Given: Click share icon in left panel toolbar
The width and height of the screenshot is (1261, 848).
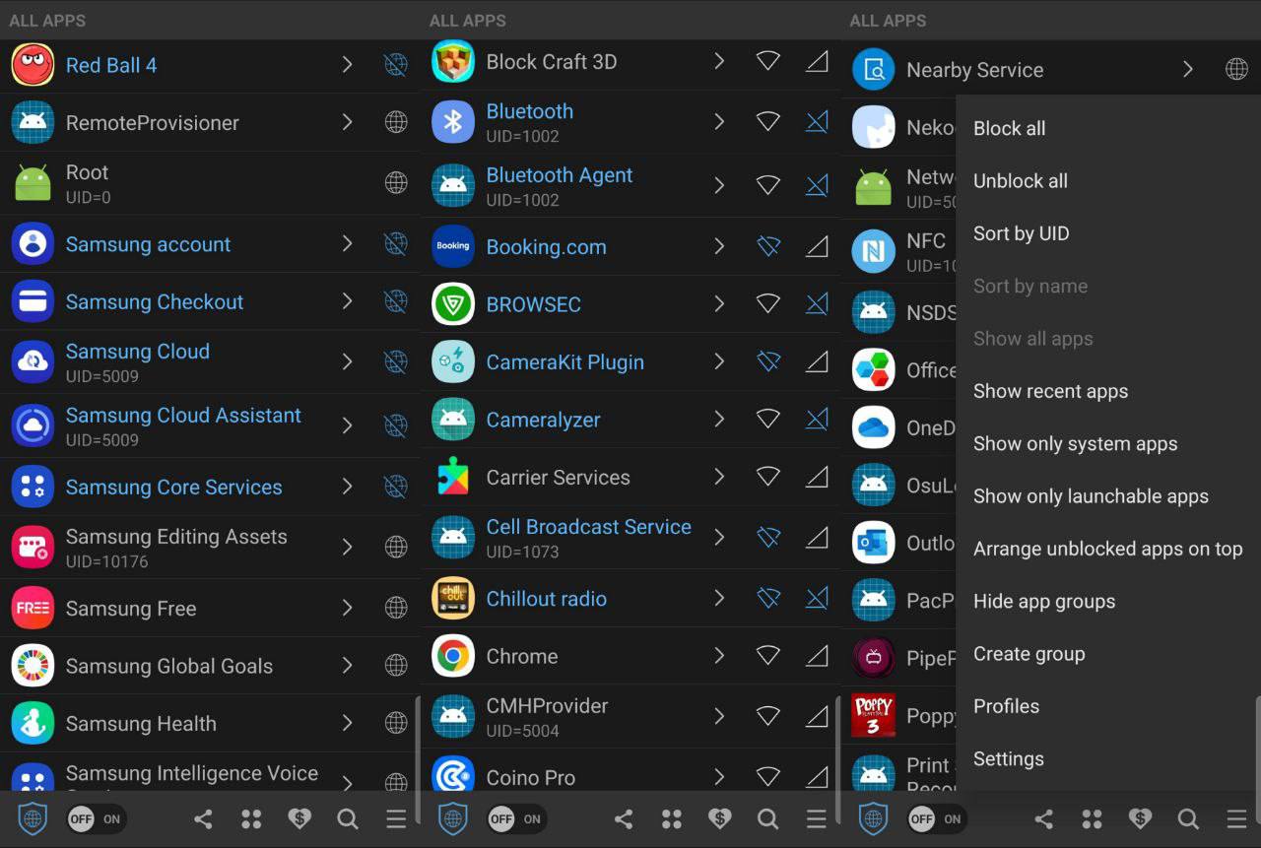Looking at the screenshot, I should click(x=203, y=819).
